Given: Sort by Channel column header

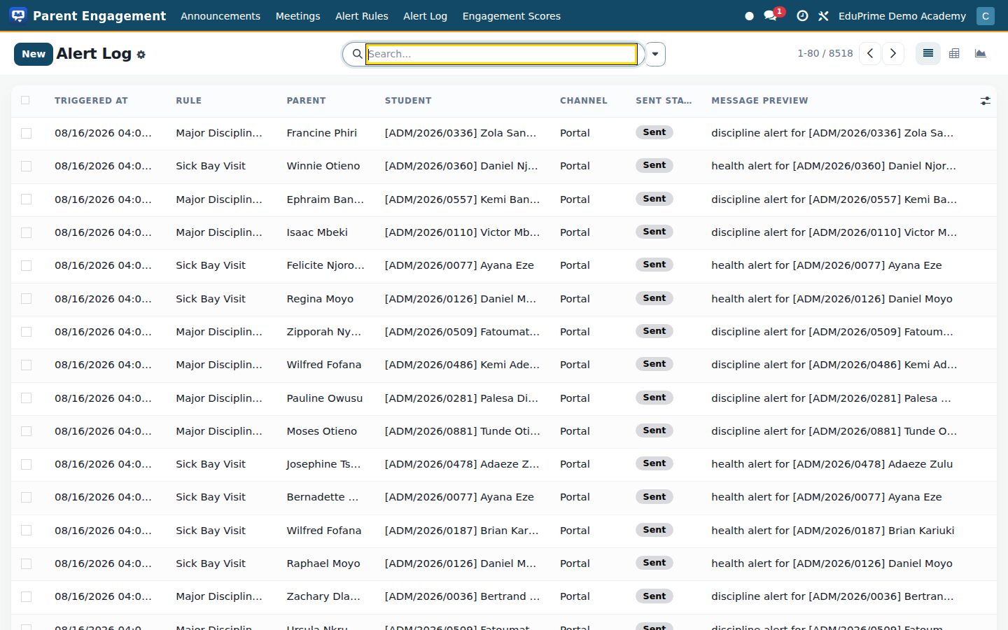Looking at the screenshot, I should coord(583,101).
